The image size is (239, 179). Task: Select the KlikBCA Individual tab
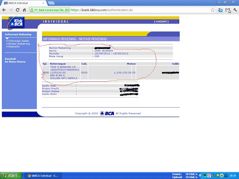click(23, 3)
